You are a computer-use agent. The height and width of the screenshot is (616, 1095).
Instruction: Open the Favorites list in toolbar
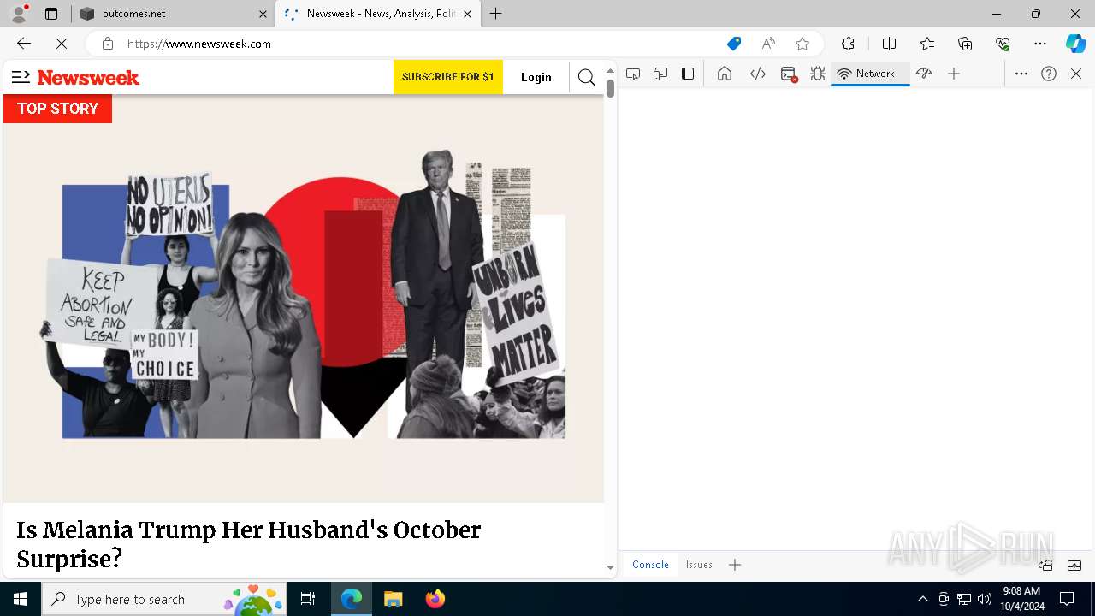click(927, 44)
